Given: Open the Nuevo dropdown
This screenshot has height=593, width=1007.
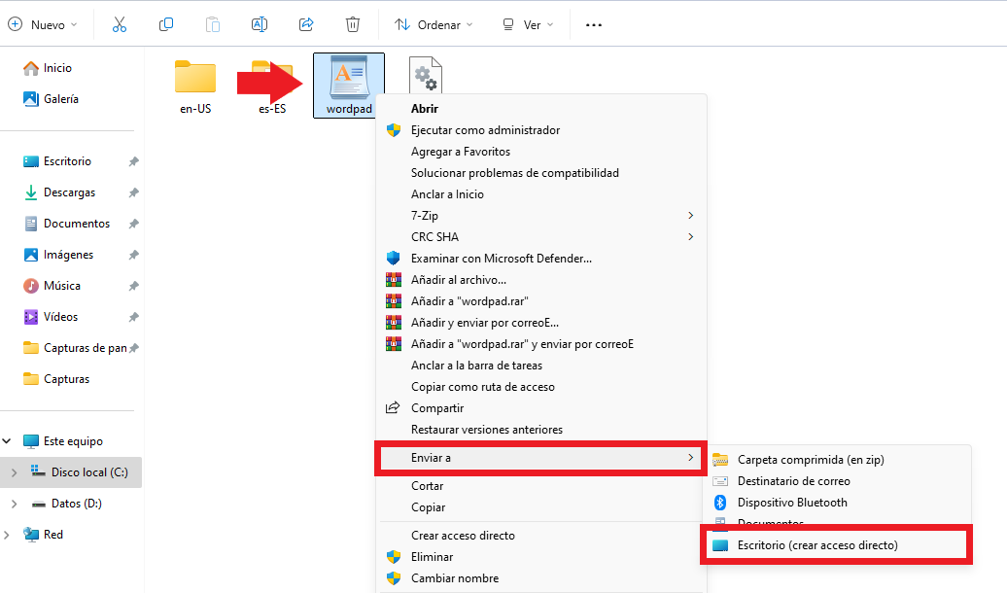Looking at the screenshot, I should [x=43, y=25].
